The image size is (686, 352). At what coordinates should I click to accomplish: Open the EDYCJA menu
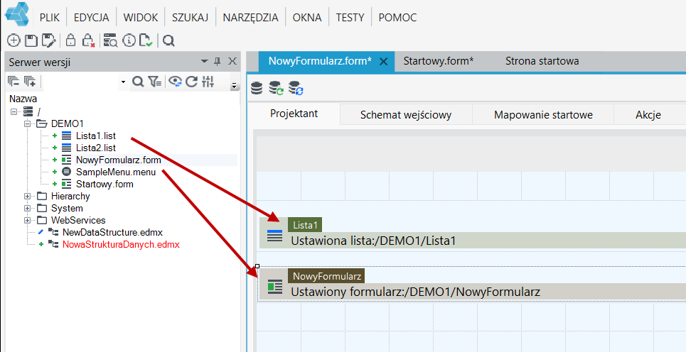point(92,18)
